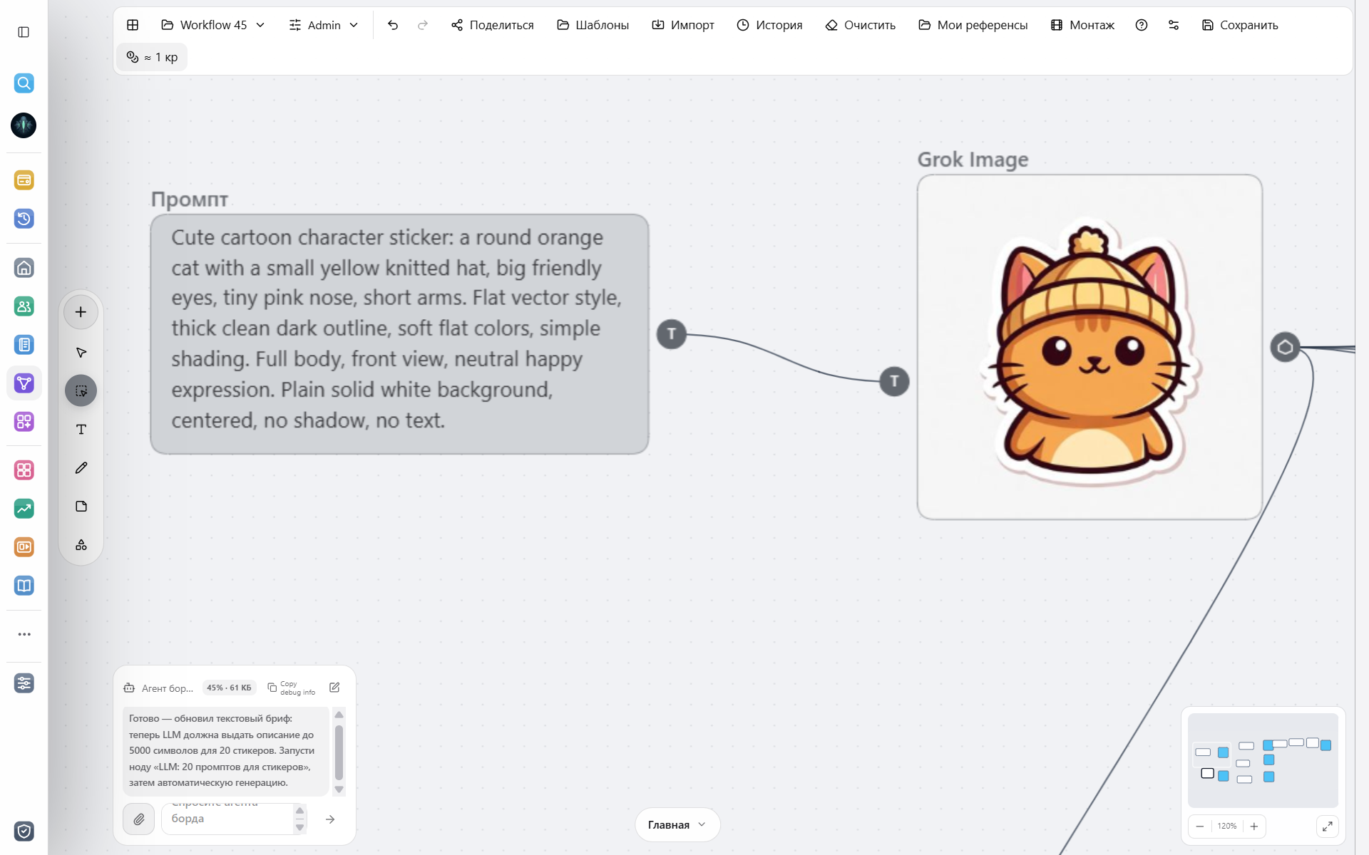Open the green users icon in sidebar
1369x855 pixels.
pyautogui.click(x=24, y=306)
